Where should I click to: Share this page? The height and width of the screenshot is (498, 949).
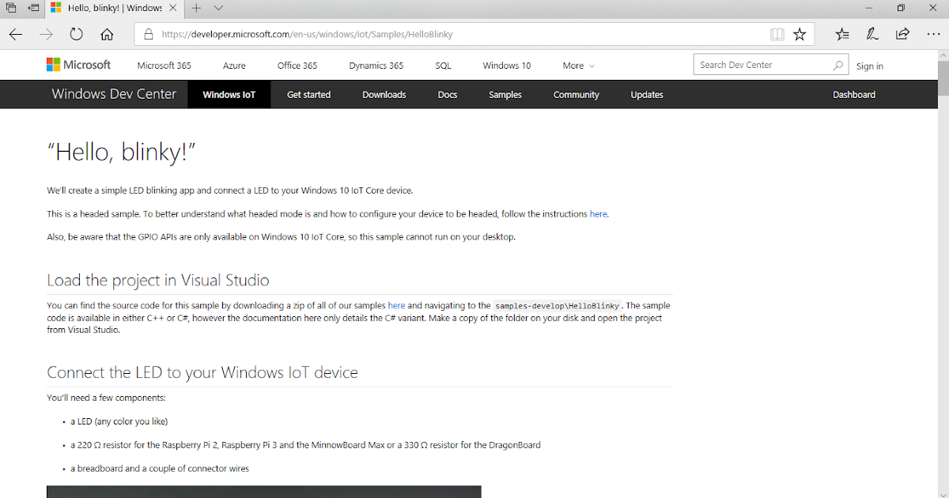pyautogui.click(x=902, y=34)
